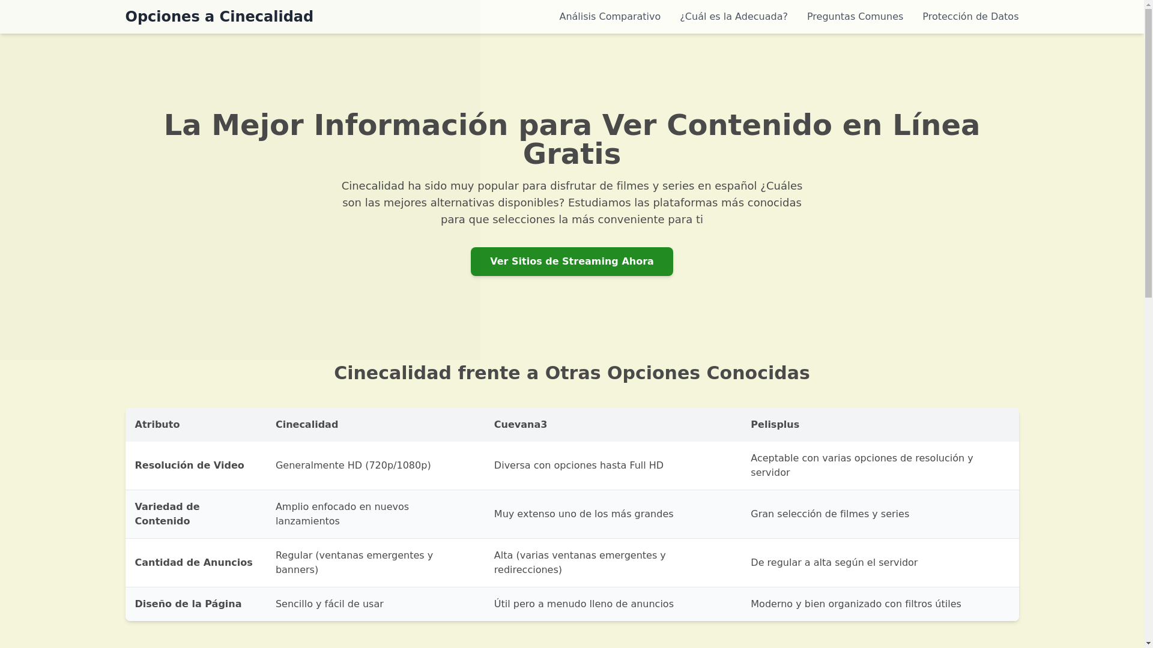Click cell 'Alta (varias ventanas emergentes y redirecciones)'

pyautogui.click(x=613, y=563)
